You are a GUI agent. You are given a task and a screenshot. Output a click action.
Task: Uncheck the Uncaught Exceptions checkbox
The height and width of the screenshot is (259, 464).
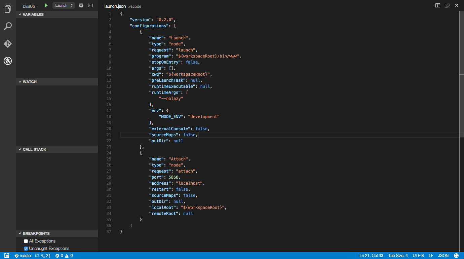(x=26, y=249)
